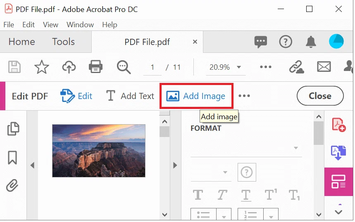Toggle bulleted list button

tap(203, 214)
